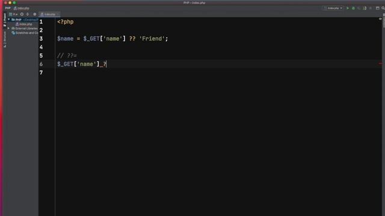Click locate-in-tree target icon in Project panel
The height and width of the screenshot is (216, 385).
[x=22, y=14]
